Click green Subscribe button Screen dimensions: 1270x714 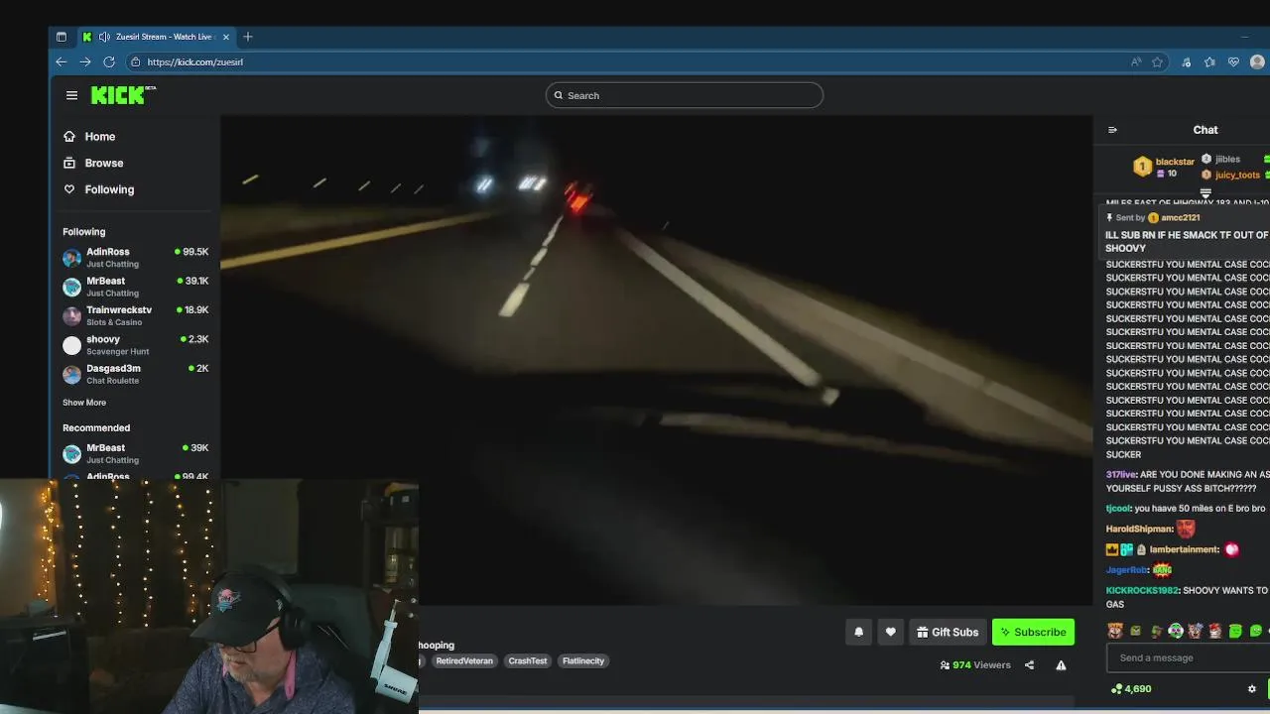click(1033, 632)
